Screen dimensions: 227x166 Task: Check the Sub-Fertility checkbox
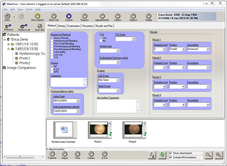(x=52, y=52)
